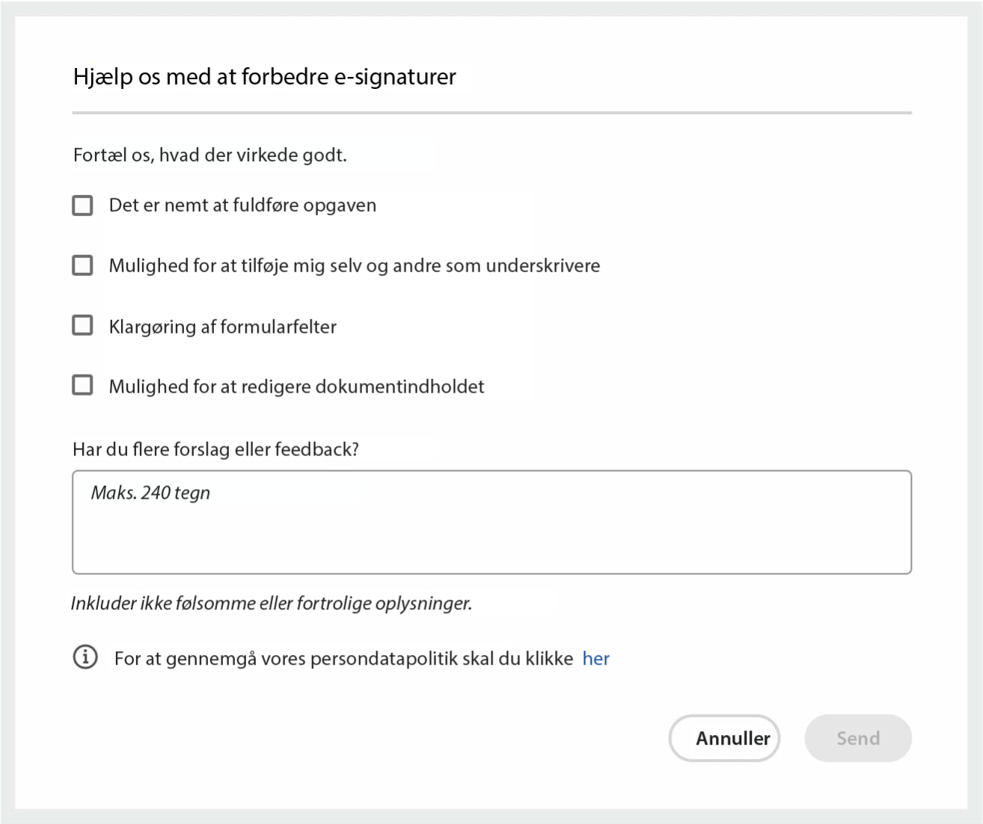The height and width of the screenshot is (824, 983).
Task: Click the 'For at gennemgå vores persondatapolitik' sentence
Action: coord(343,659)
